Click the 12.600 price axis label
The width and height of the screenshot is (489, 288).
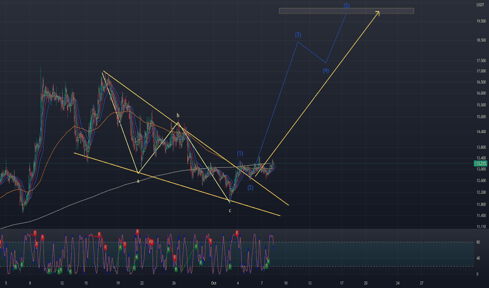pos(481,181)
